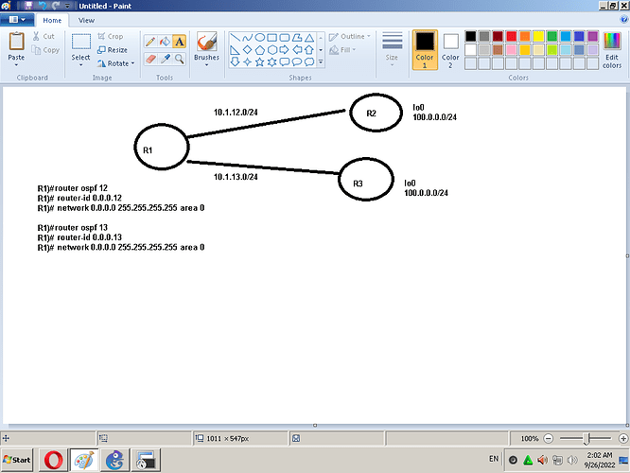This screenshot has height=473, width=630.
Task: Activate the Color 1 foreground button
Action: [x=425, y=49]
